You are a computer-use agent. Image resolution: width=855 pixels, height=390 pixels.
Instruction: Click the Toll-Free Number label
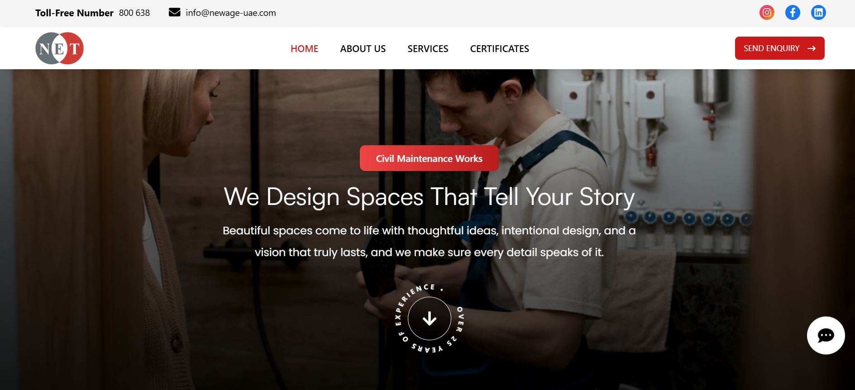[x=74, y=13]
